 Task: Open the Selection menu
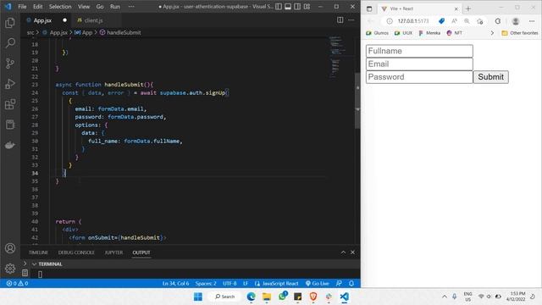[60, 7]
